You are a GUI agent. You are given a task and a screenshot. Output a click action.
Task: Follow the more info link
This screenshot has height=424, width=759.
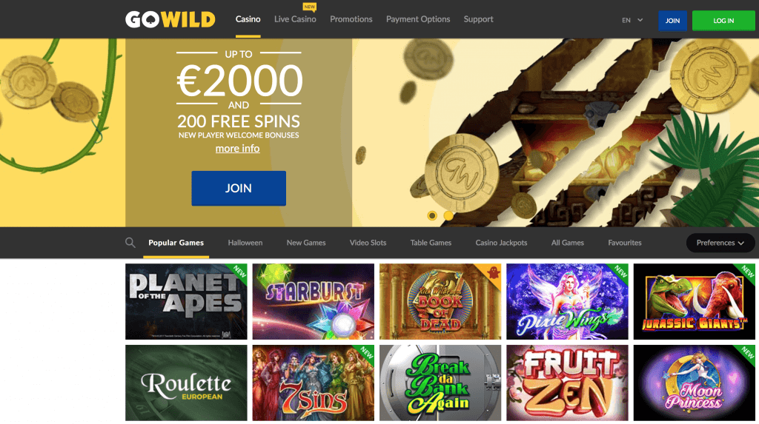coord(238,149)
